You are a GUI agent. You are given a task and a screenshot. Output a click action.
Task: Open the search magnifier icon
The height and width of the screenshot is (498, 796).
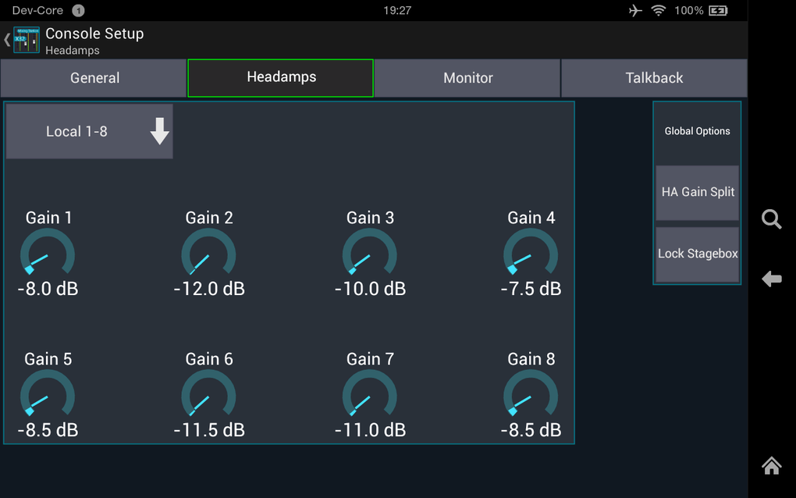pyautogui.click(x=771, y=219)
